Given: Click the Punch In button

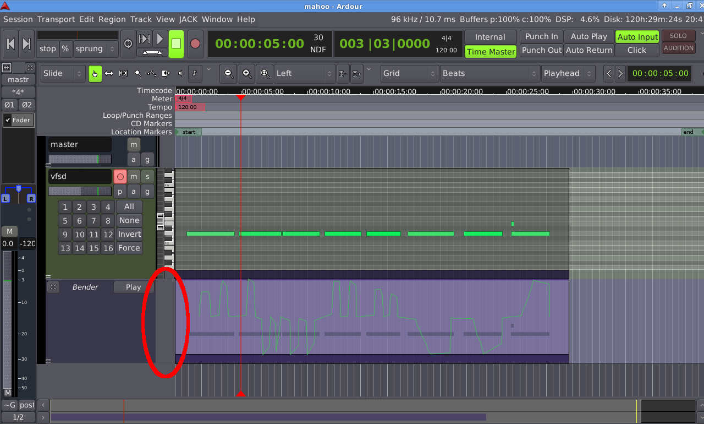Looking at the screenshot, I should [541, 36].
